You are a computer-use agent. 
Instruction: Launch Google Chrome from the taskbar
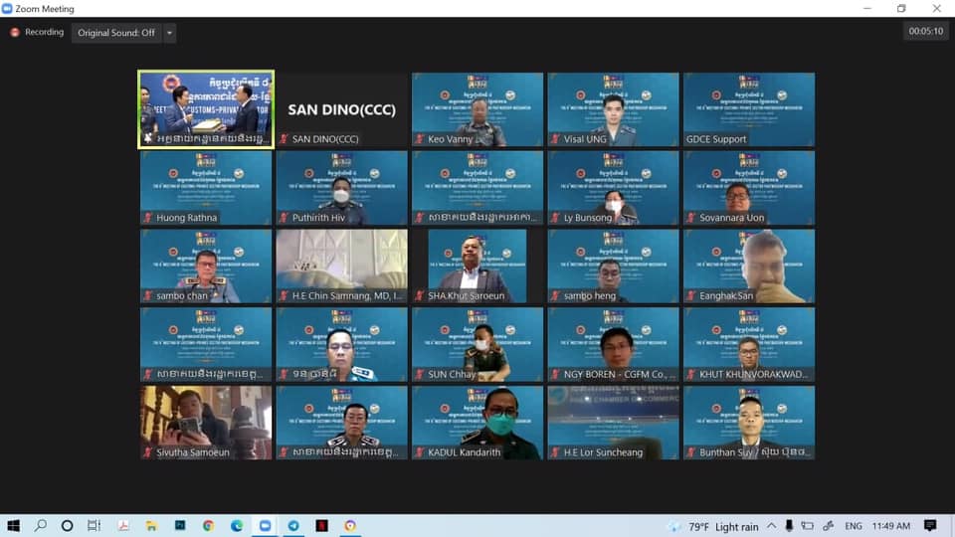click(208, 526)
